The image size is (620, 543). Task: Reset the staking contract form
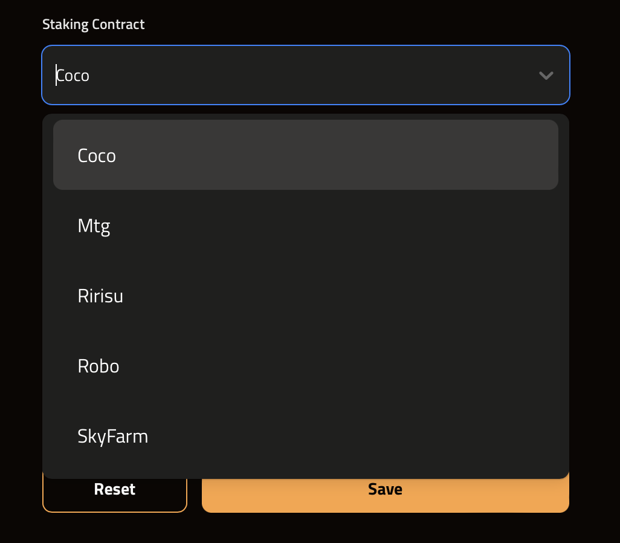pos(115,493)
